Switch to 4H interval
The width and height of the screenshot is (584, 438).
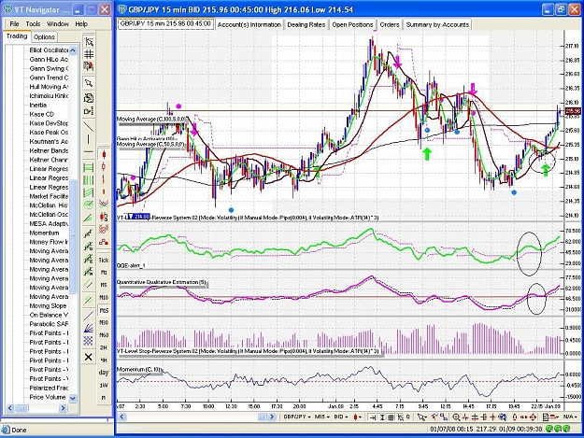104,360
